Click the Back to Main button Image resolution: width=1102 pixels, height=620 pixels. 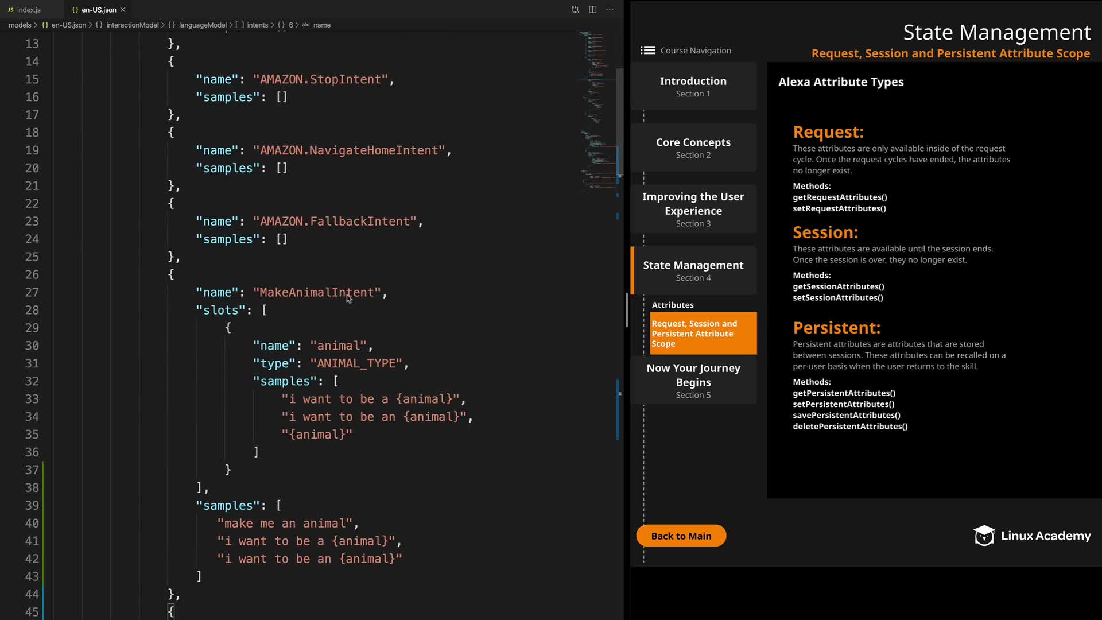[x=681, y=536]
